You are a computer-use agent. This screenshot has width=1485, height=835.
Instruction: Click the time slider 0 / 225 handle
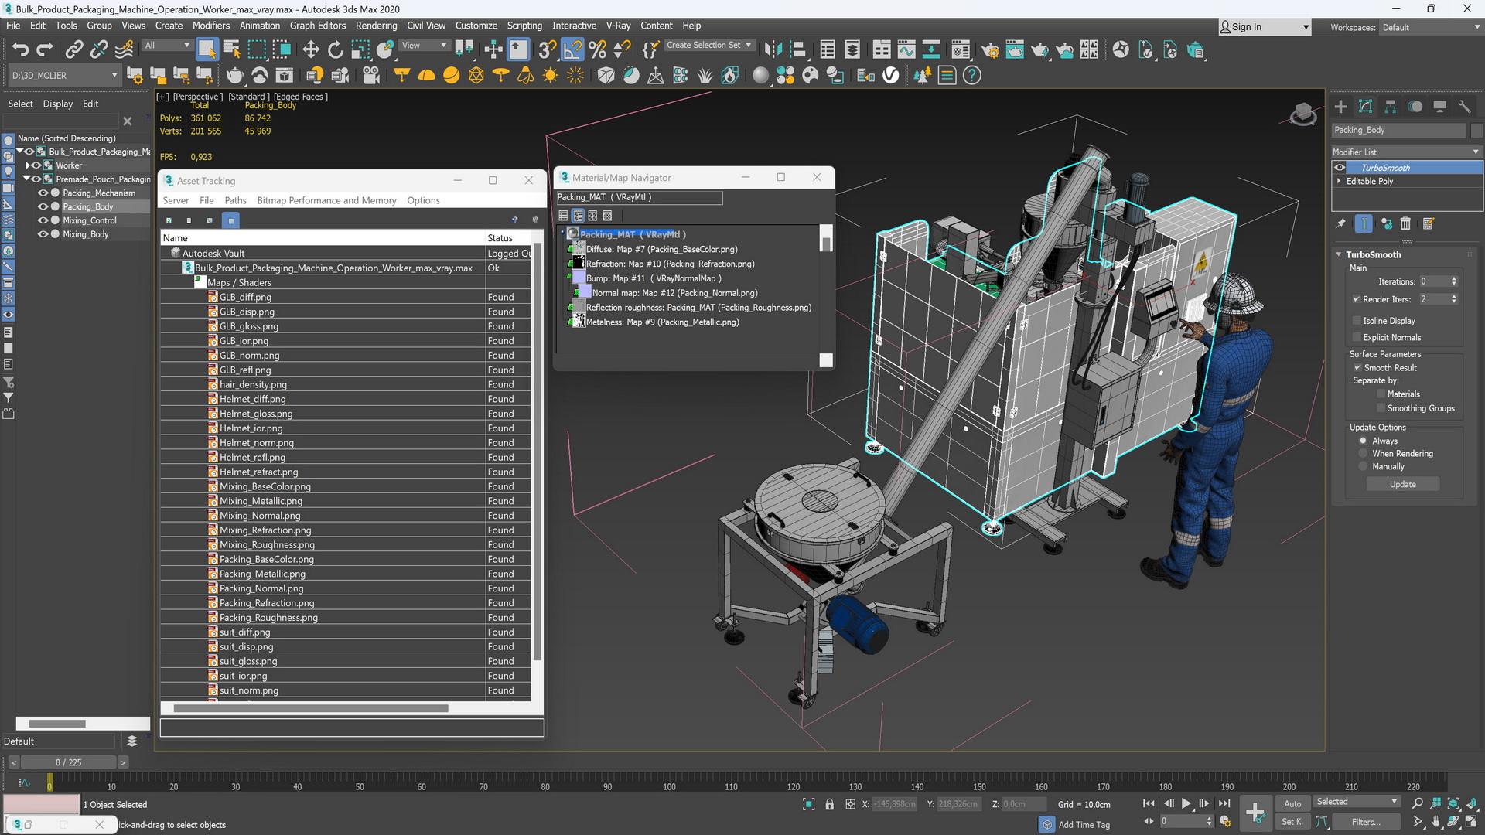(68, 762)
